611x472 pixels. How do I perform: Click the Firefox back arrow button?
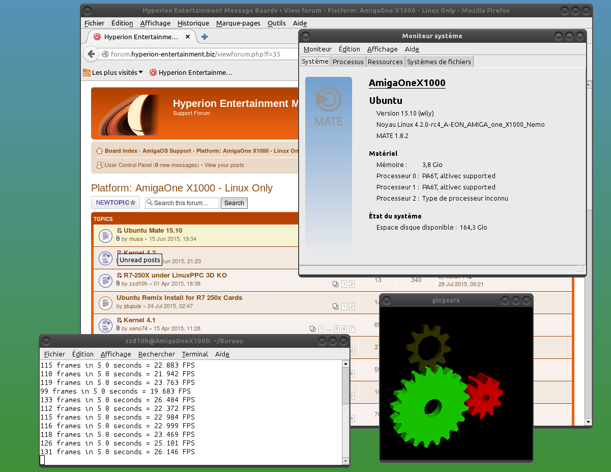click(91, 54)
